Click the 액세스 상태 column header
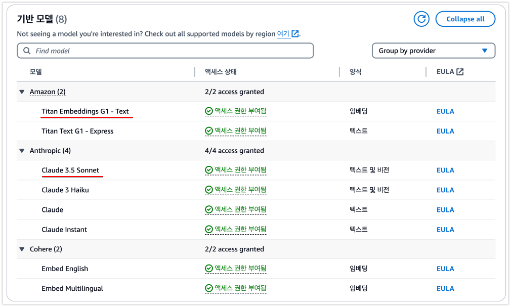 click(221, 72)
